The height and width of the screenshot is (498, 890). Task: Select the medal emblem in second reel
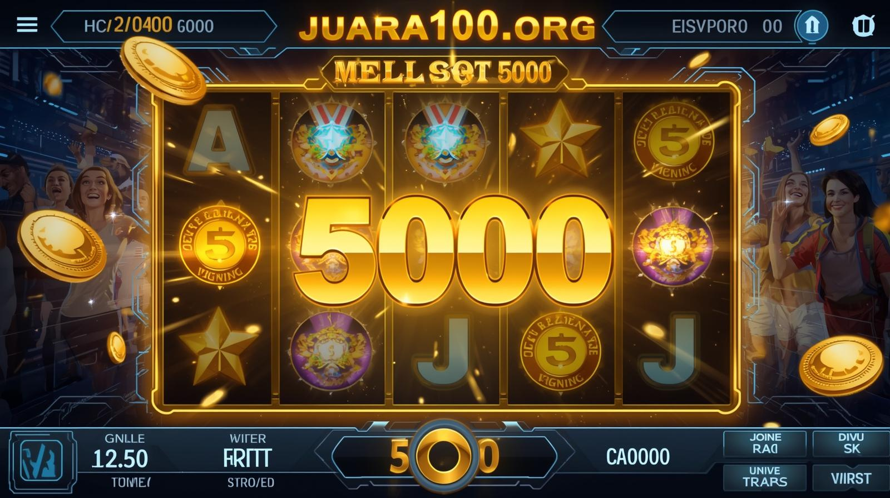click(x=332, y=142)
